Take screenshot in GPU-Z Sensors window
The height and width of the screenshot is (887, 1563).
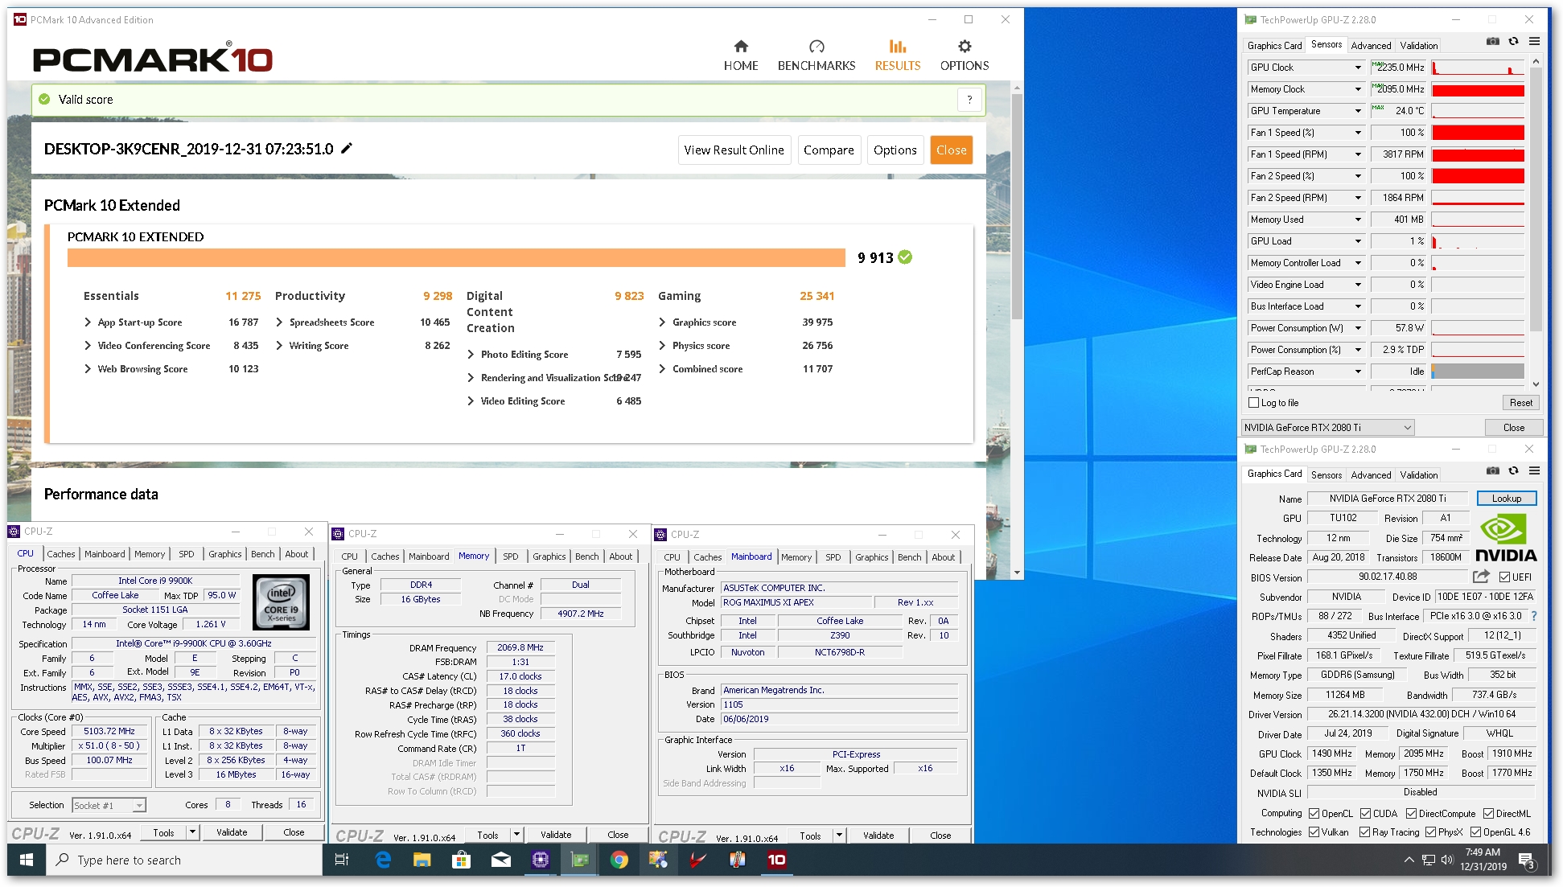[1493, 42]
